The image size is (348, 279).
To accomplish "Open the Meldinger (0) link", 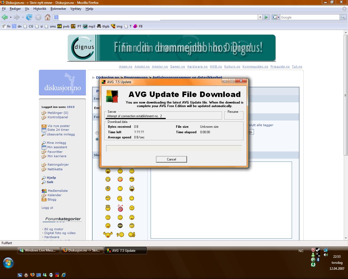I will [58, 113].
